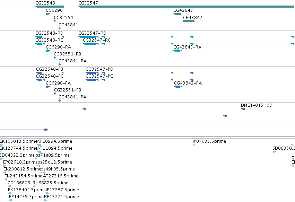Select protein CG6290-PA glyph
295x202 pixels.
pos(48,87)
